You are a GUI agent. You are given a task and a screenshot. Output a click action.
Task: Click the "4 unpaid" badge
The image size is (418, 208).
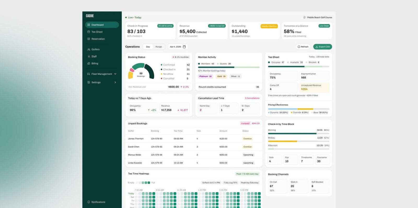(245, 123)
